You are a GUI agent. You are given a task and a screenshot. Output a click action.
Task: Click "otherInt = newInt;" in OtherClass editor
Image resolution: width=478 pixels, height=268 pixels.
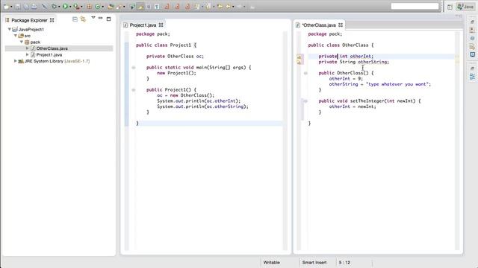click(x=353, y=106)
